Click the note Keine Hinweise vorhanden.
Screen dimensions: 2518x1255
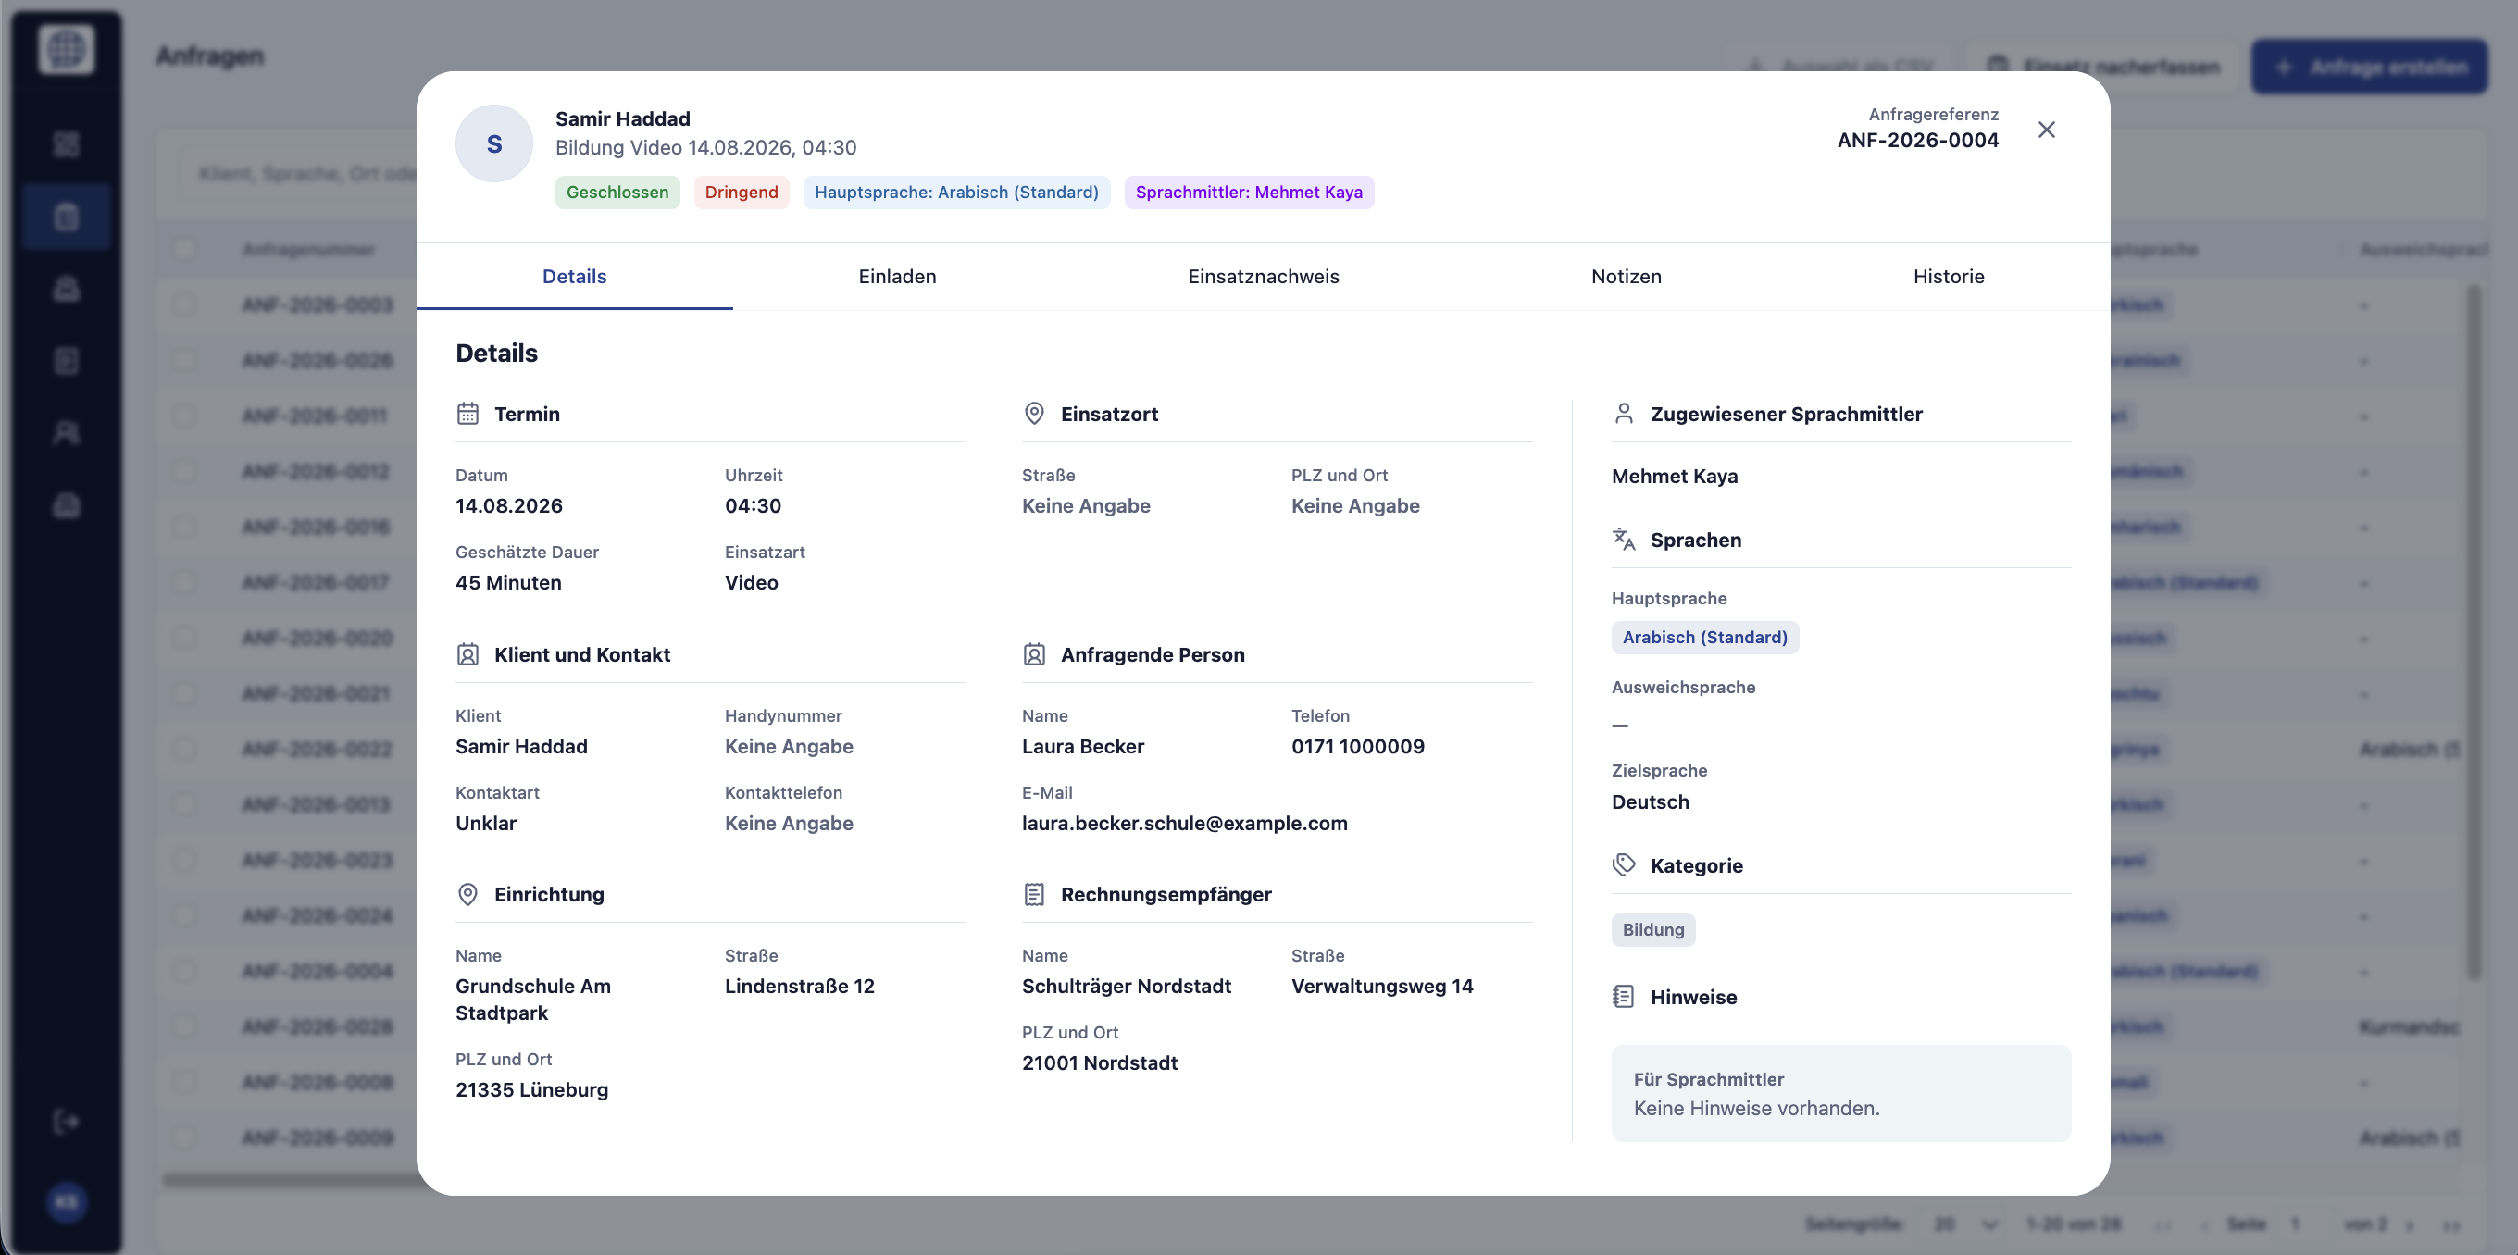tap(1756, 1109)
